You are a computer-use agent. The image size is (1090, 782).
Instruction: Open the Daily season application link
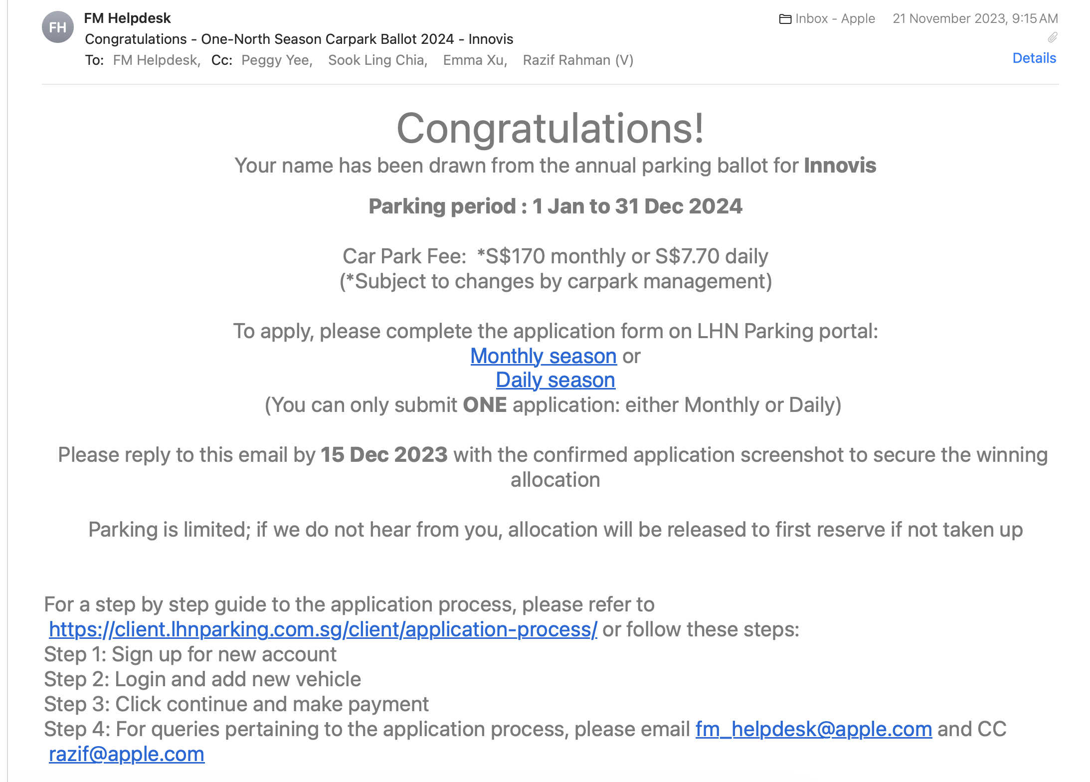pos(555,380)
